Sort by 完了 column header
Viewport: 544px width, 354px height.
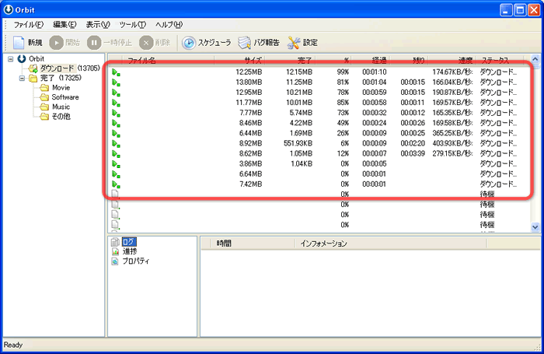[x=290, y=61]
